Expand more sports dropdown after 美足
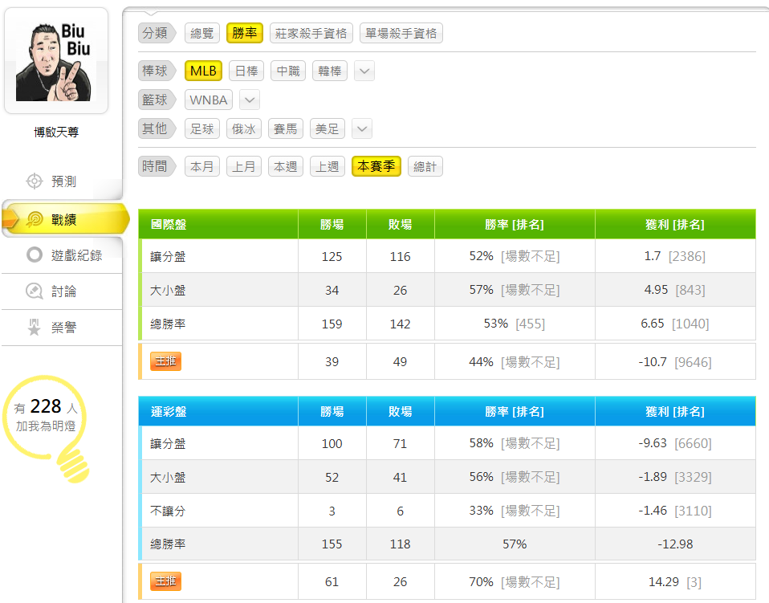The width and height of the screenshot is (769, 603). [362, 128]
